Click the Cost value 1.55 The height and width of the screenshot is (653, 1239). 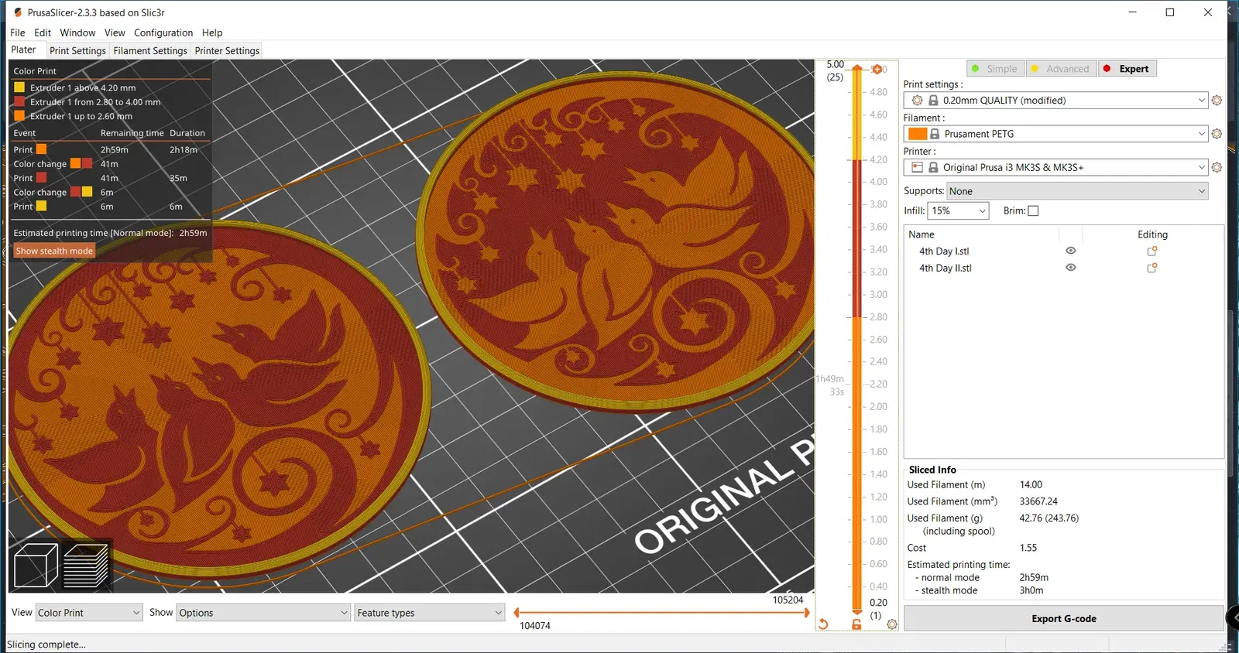1028,548
